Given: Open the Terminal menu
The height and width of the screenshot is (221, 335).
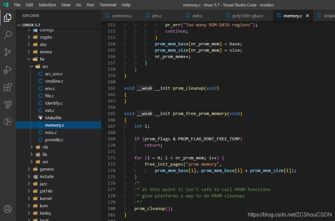Looking at the screenshot, I should (x=108, y=5).
